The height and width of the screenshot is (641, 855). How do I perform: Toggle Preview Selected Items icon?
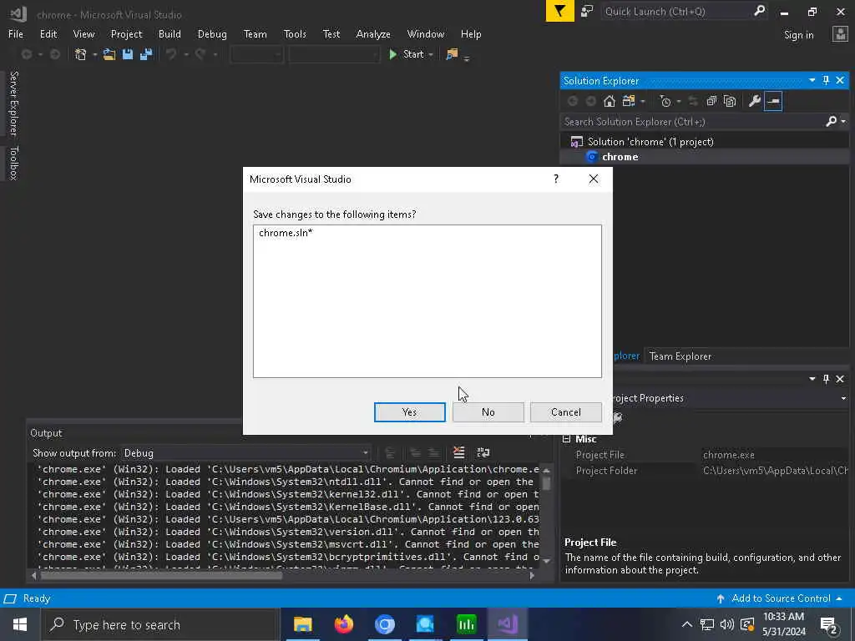pos(773,101)
